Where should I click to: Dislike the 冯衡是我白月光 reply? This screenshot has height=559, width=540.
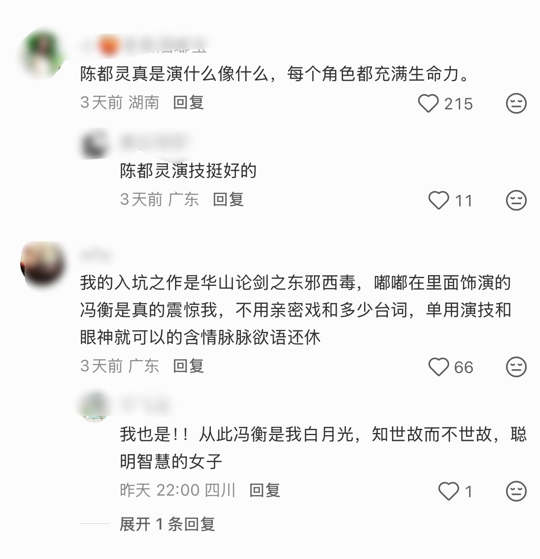click(516, 491)
